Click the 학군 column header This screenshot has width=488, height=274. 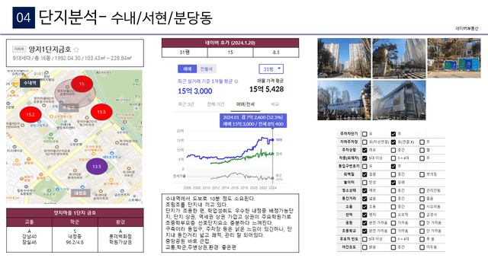pos(75,222)
